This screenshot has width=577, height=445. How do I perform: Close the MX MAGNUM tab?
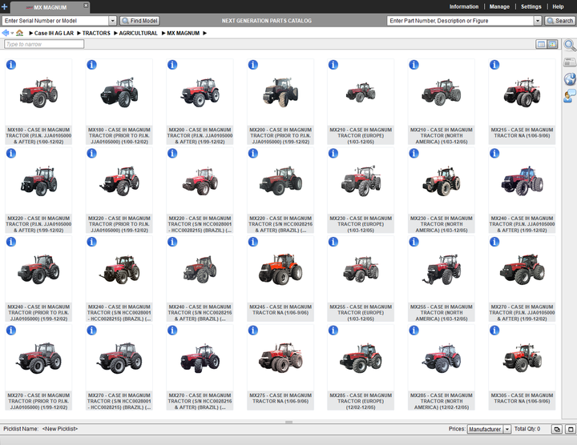86,6
